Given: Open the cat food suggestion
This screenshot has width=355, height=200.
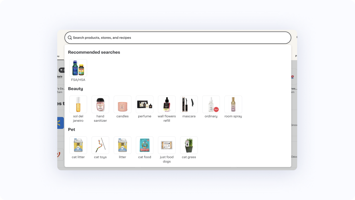Looking at the screenshot, I should tap(145, 145).
